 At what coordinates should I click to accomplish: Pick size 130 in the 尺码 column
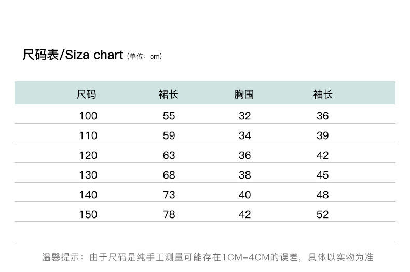pyautogui.click(x=88, y=175)
